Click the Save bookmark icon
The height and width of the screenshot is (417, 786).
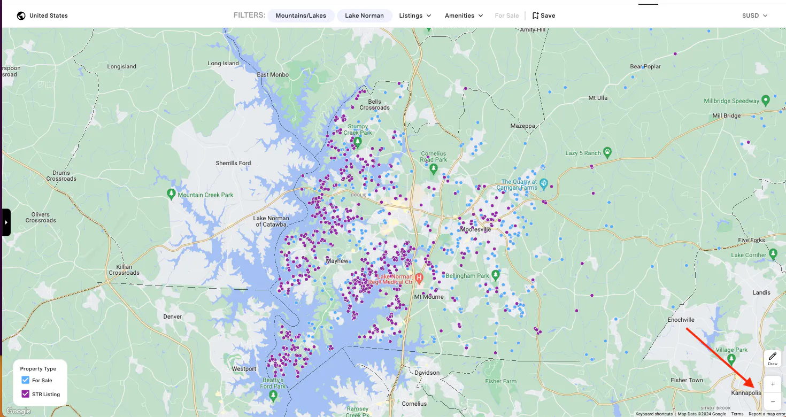[535, 16]
